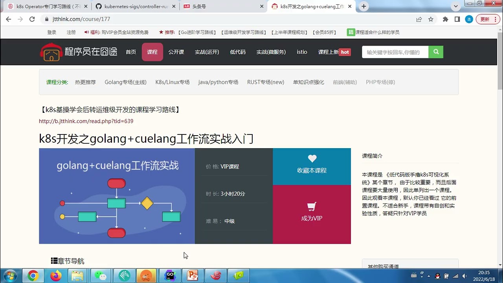
Task: Click the browser forward arrow
Action: (20, 19)
